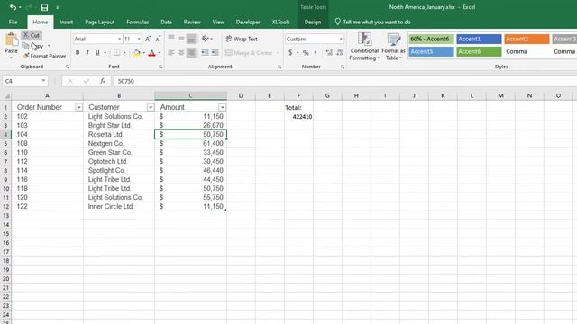Open Format as Table gallery
Image resolution: width=577 pixels, height=324 pixels.
point(393,47)
